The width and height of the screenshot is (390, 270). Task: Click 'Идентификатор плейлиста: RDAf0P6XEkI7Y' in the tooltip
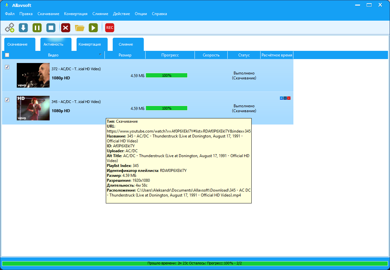coord(147,171)
